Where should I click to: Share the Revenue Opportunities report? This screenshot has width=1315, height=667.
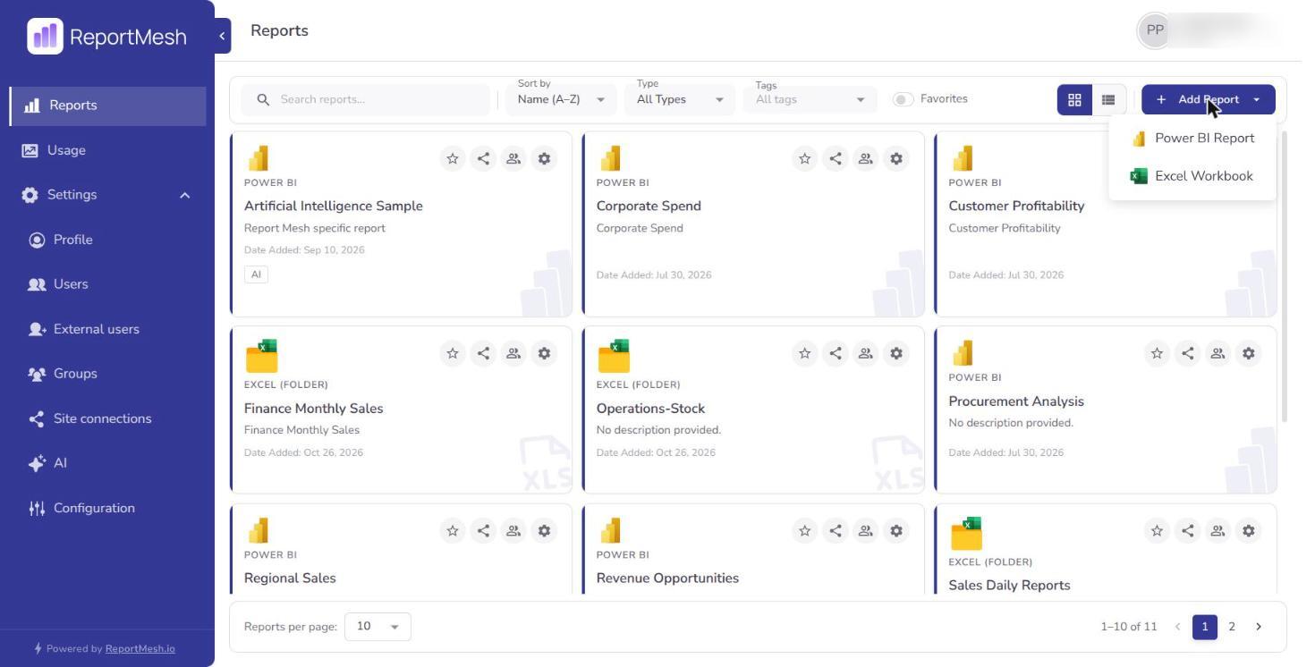(x=836, y=530)
